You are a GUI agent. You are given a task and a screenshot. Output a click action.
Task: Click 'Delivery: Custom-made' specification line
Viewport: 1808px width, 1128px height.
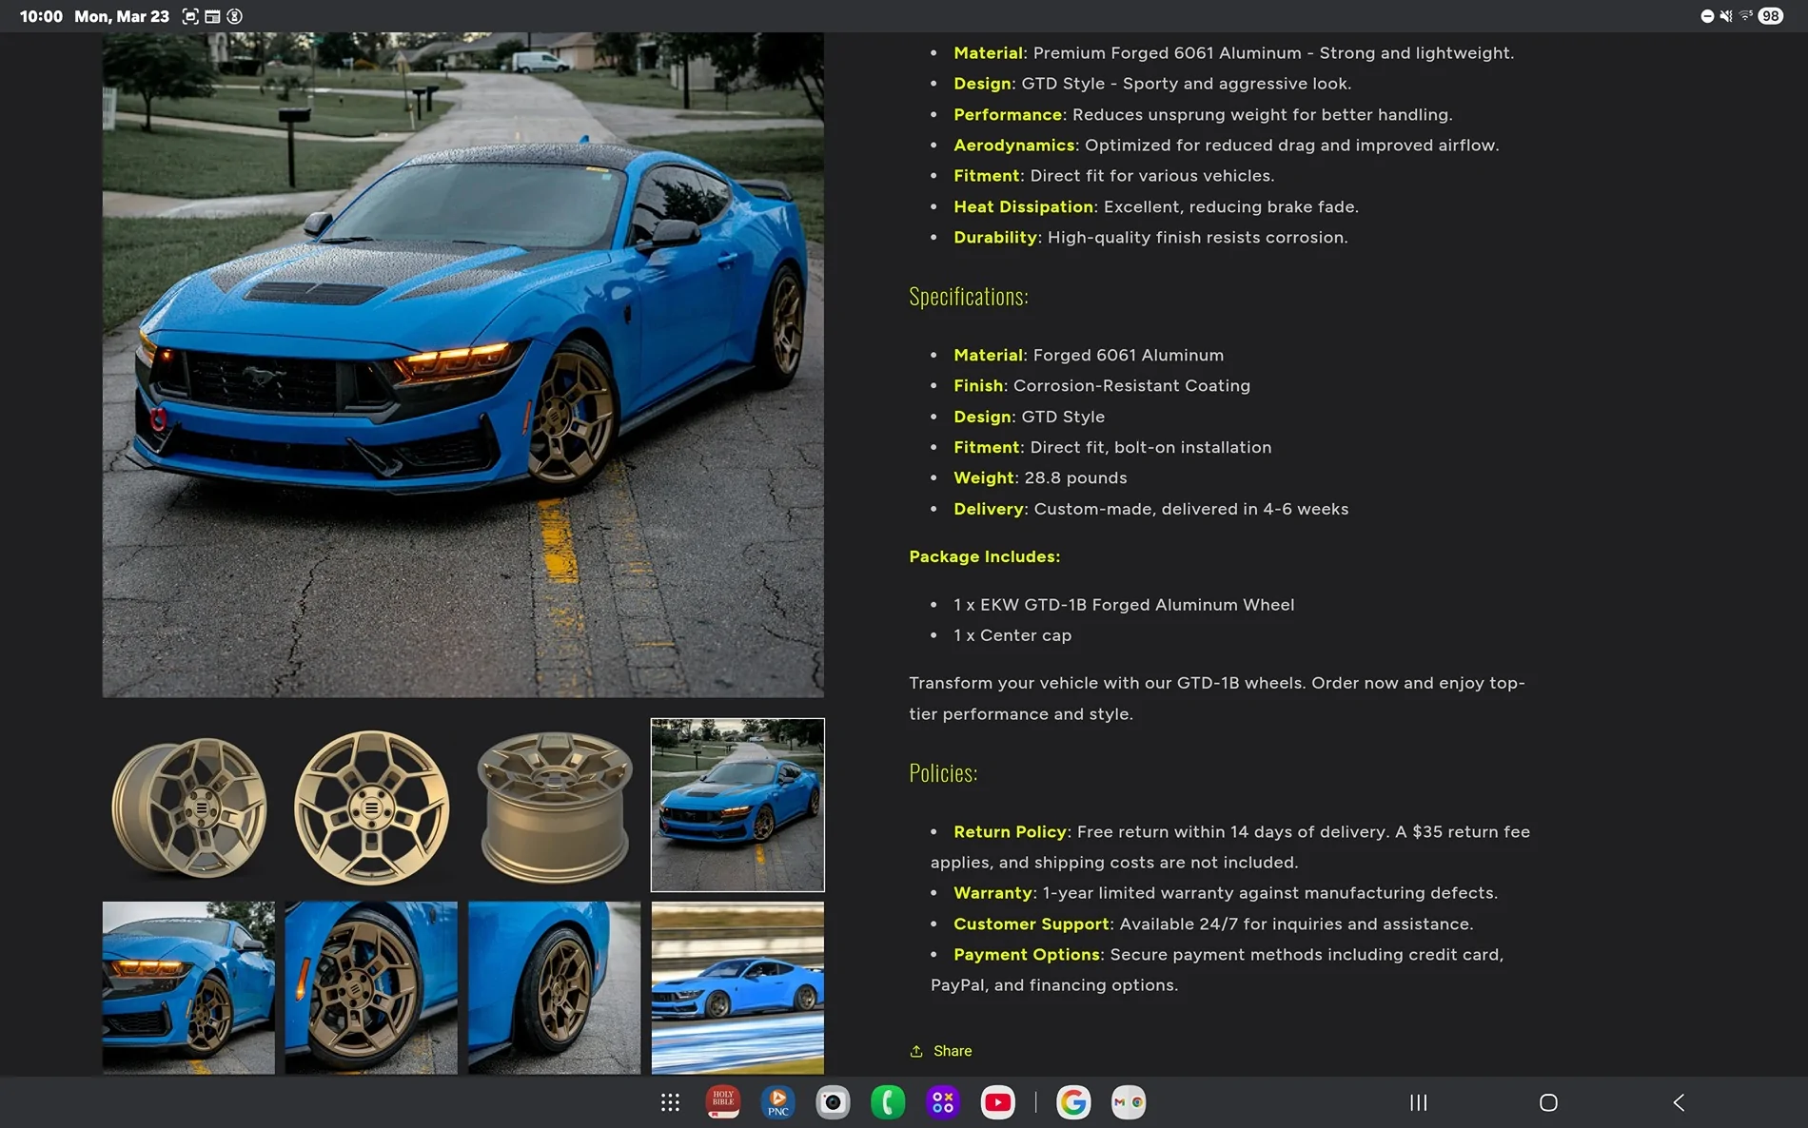1151,509
